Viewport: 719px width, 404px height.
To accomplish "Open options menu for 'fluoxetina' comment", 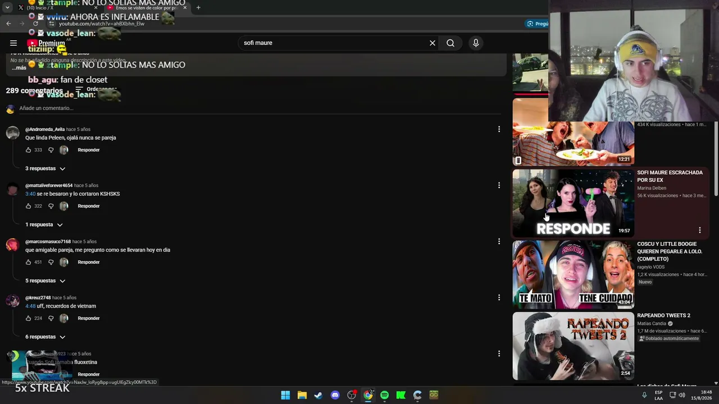I will pyautogui.click(x=499, y=353).
